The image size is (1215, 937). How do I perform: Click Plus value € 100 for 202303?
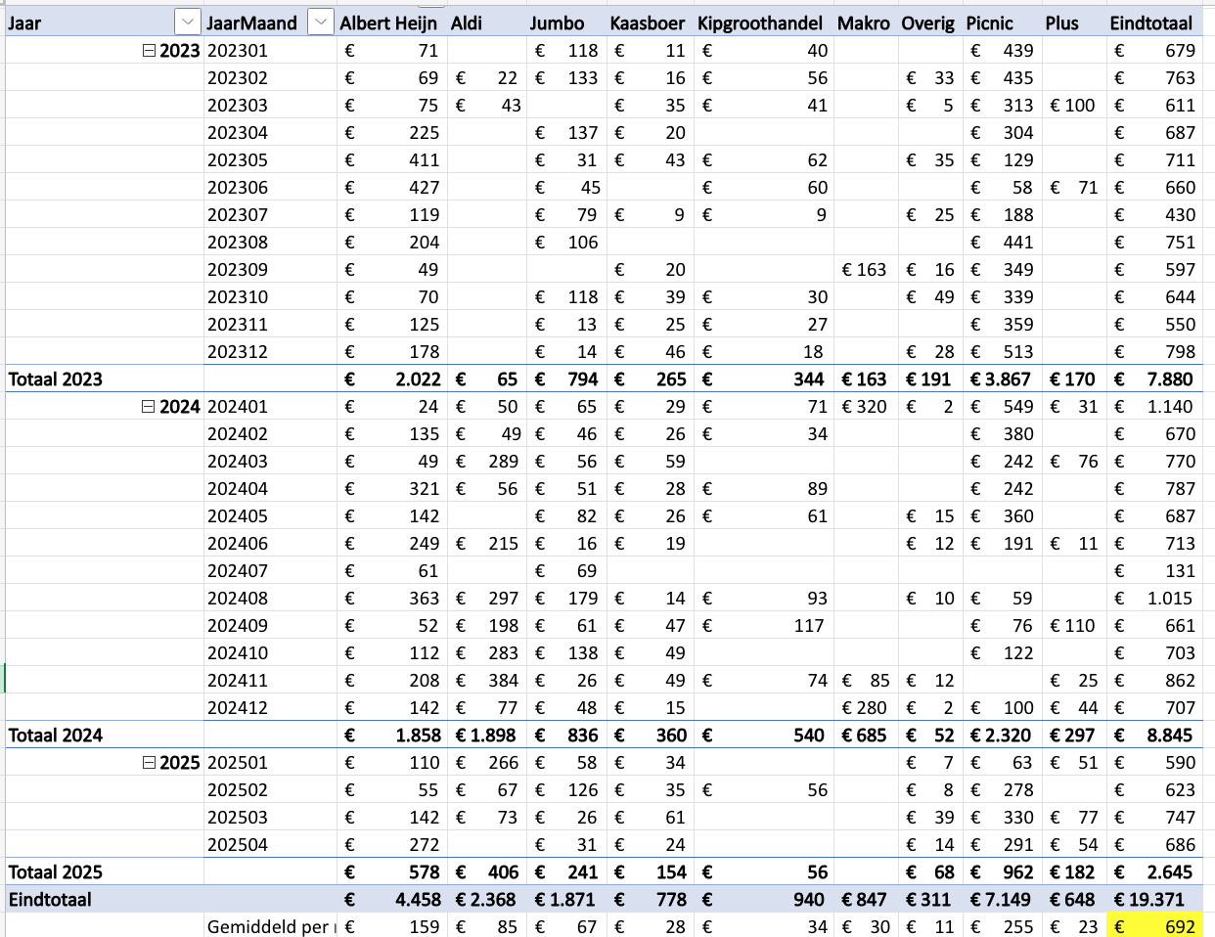click(1072, 106)
